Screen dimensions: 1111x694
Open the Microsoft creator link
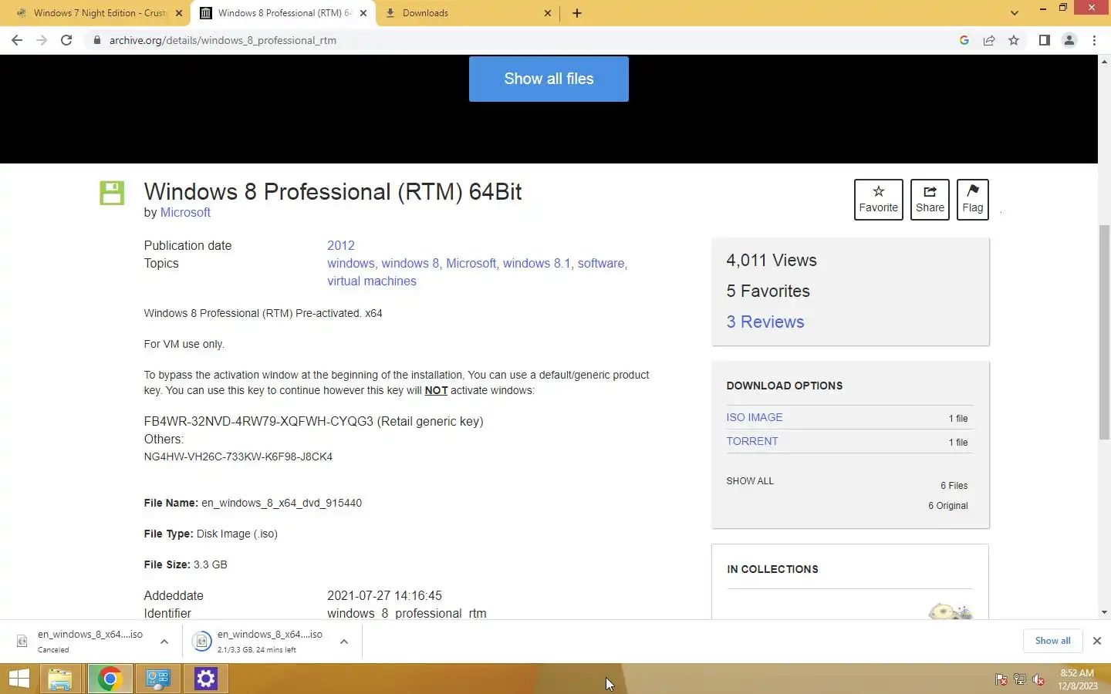click(x=185, y=213)
